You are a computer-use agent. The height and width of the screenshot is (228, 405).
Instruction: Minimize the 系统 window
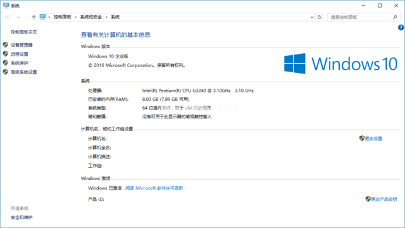[363, 6]
